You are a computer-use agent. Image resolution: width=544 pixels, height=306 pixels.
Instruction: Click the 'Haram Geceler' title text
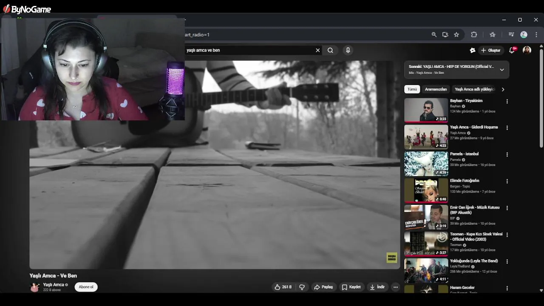click(x=462, y=288)
